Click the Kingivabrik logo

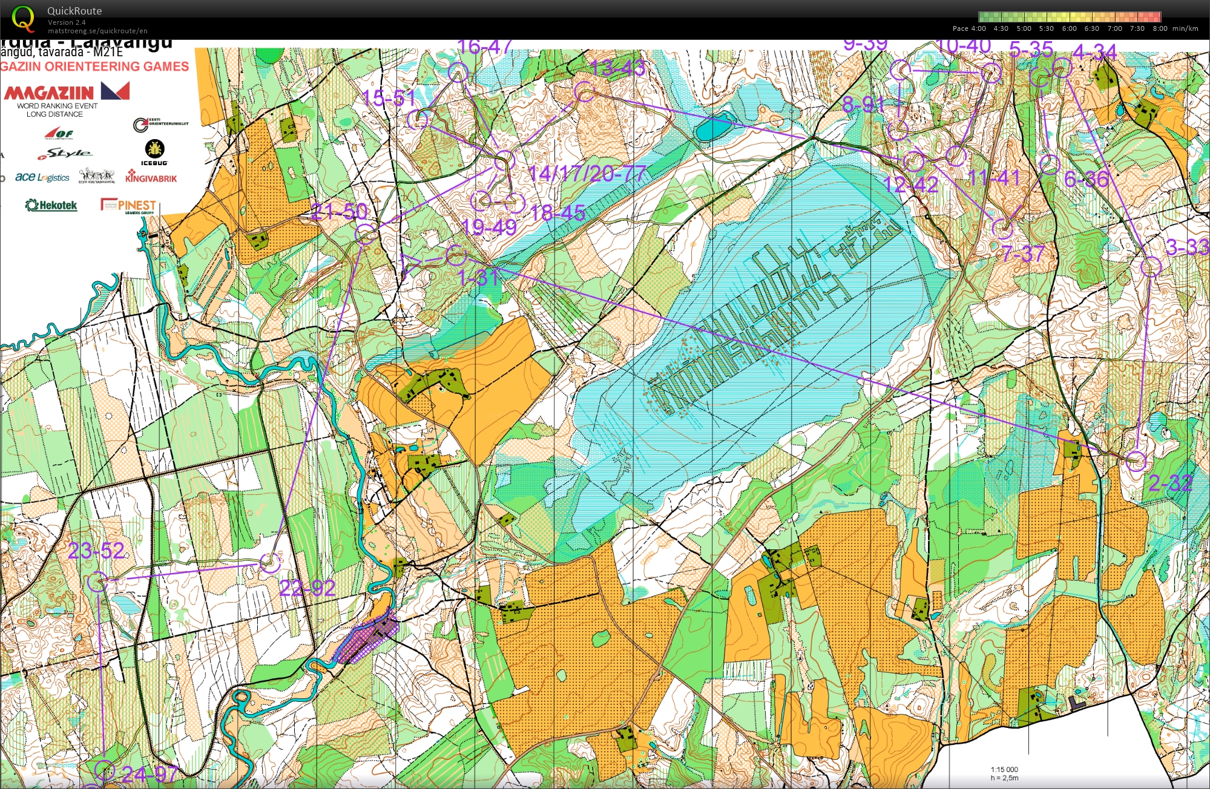click(x=151, y=177)
